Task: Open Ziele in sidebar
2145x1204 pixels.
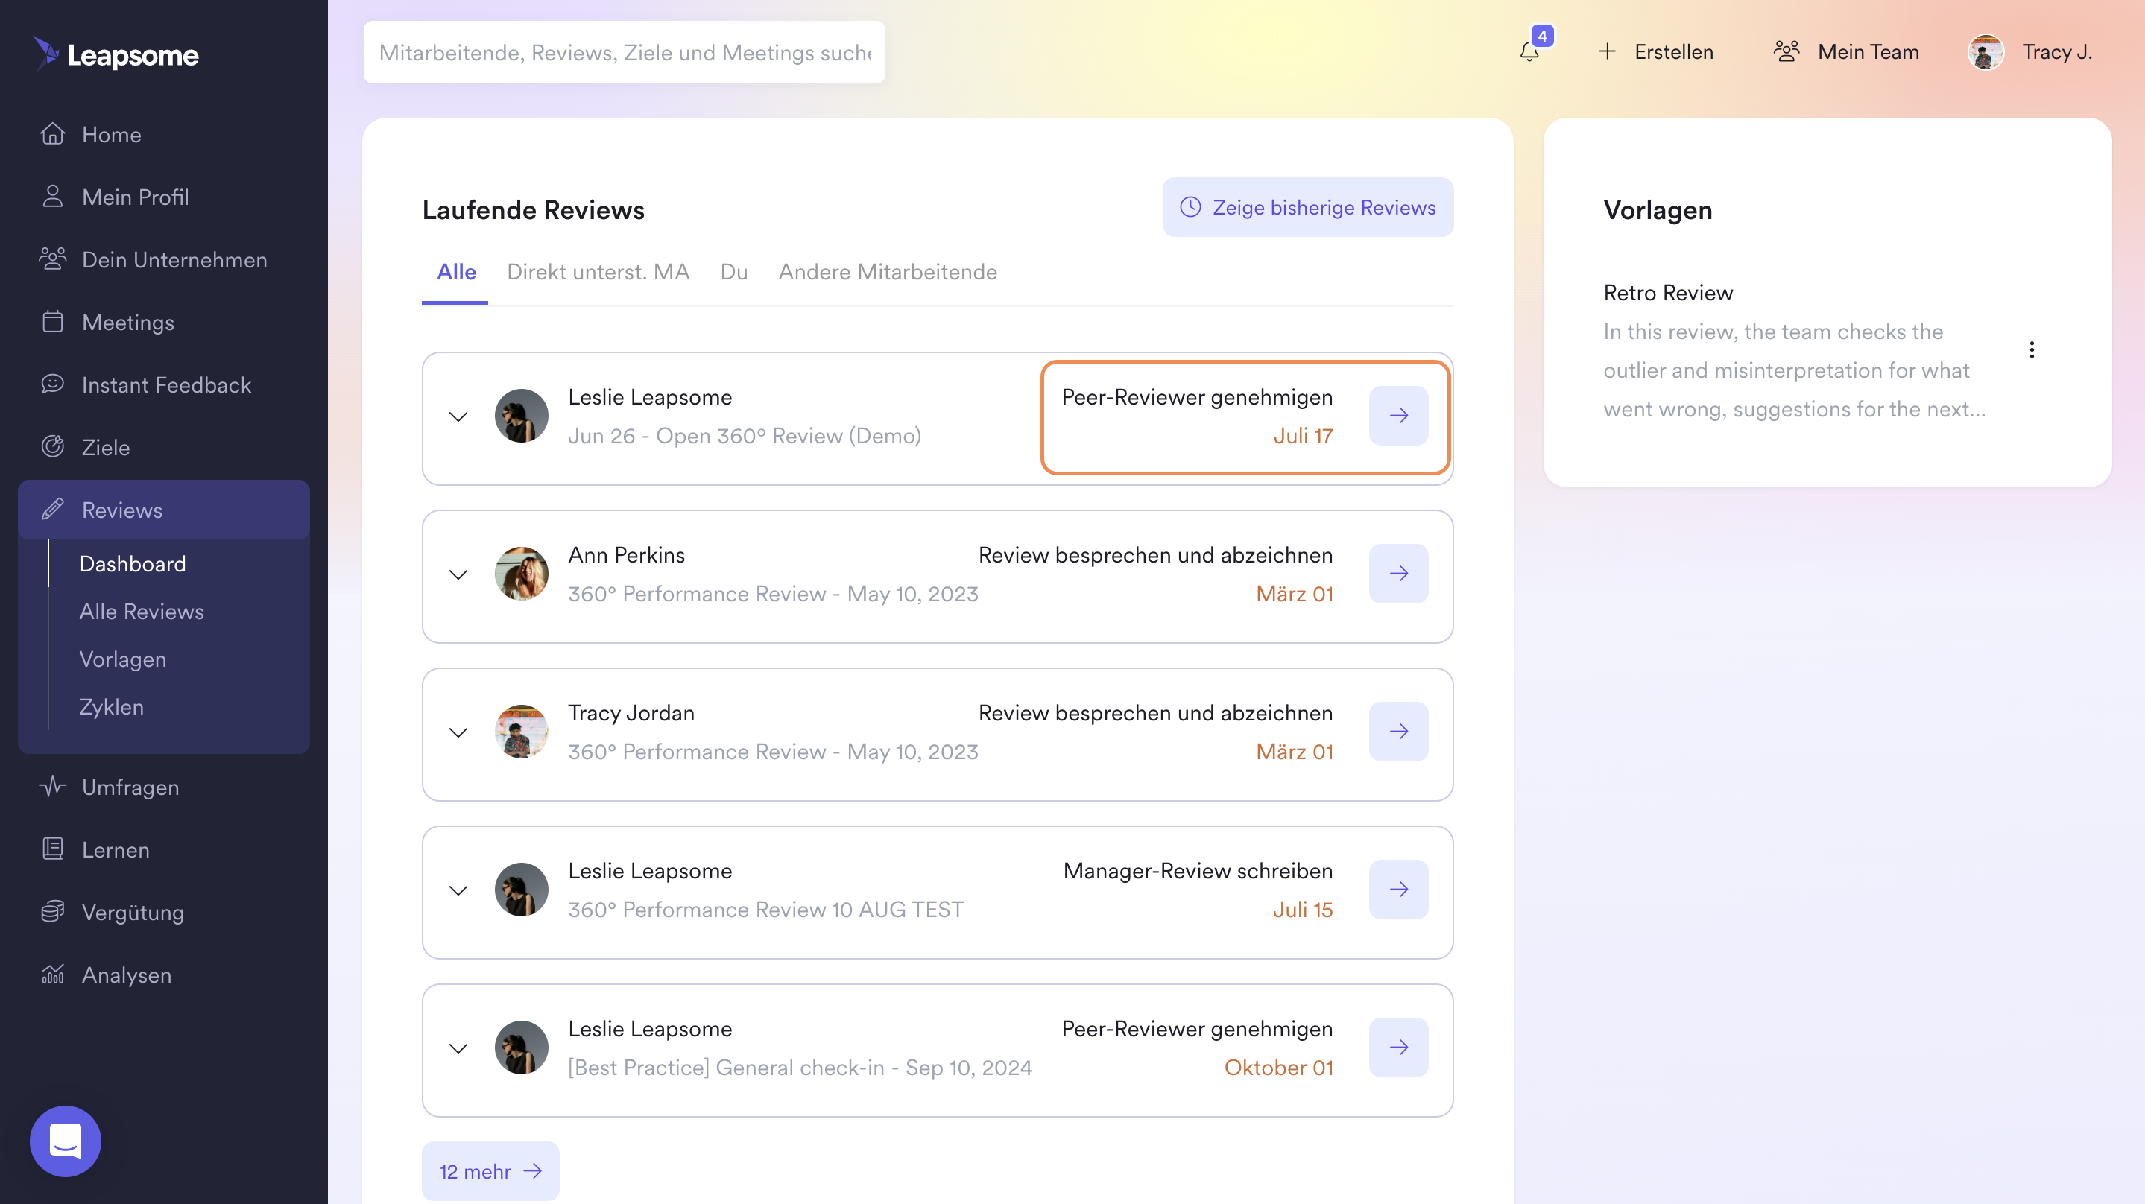Action: pyautogui.click(x=105, y=446)
